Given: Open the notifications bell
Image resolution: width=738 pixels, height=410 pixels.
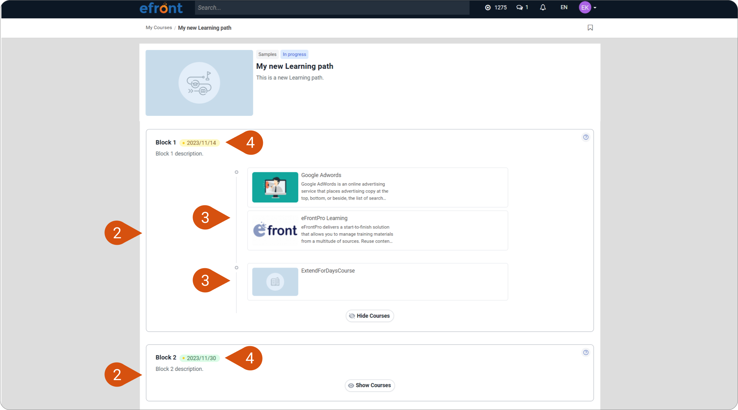Looking at the screenshot, I should 543,7.
